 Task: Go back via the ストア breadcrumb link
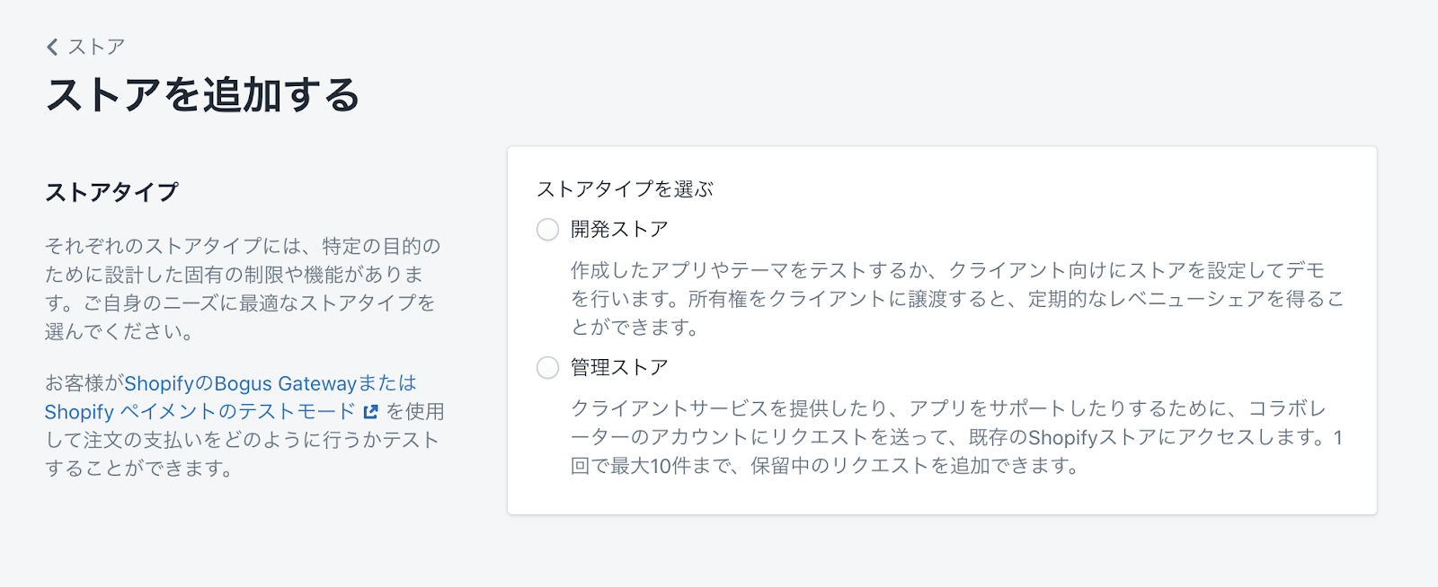tap(96, 47)
